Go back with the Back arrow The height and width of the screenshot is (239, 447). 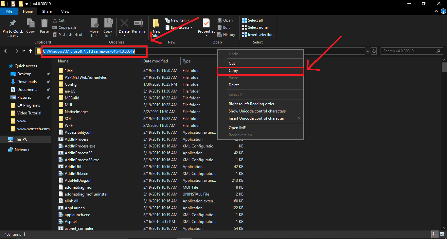[6, 51]
